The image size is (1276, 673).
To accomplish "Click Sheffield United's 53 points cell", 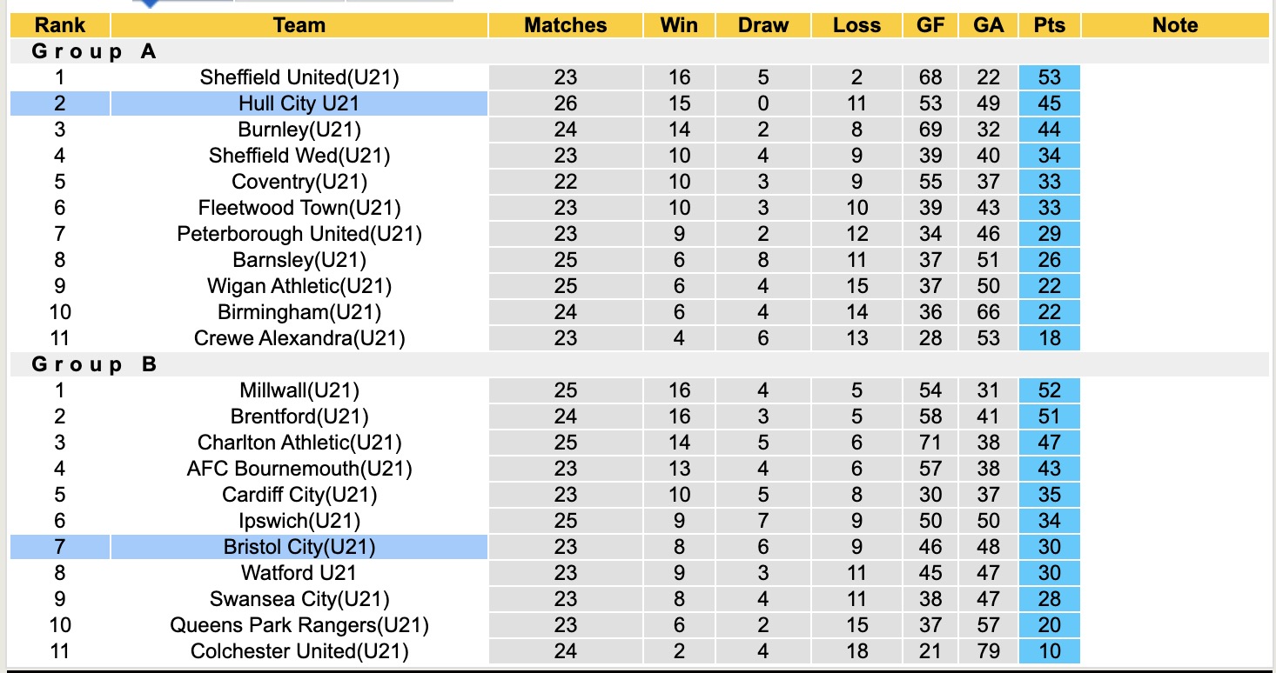I will 1049,77.
